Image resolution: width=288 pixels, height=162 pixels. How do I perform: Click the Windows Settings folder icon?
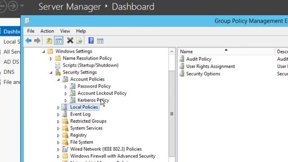point(50,51)
